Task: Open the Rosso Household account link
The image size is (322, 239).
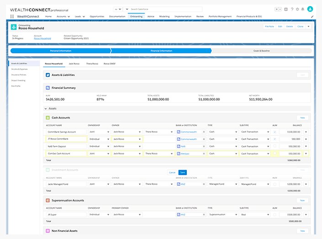Action: pos(42,39)
